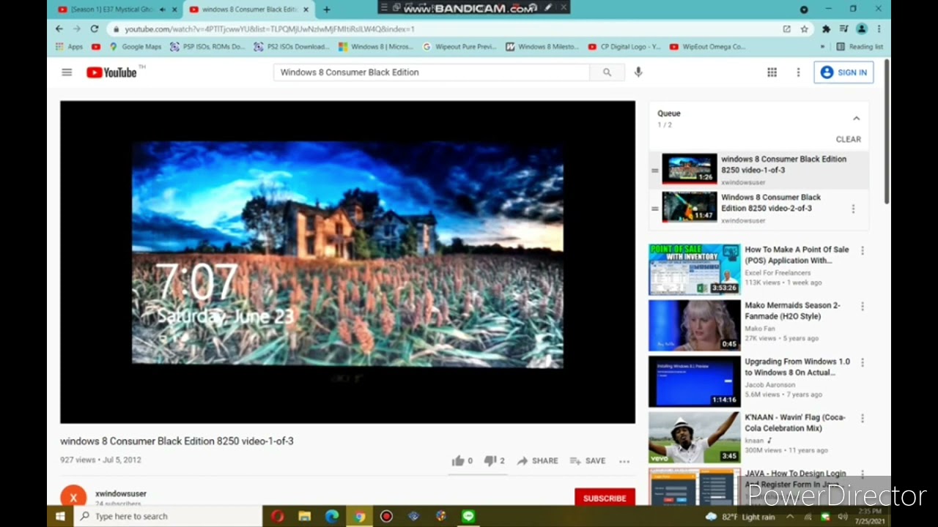Screen dimensions: 938x527
Task: Switch to windows 8 Consumer Black Edition tab
Action: point(248,10)
